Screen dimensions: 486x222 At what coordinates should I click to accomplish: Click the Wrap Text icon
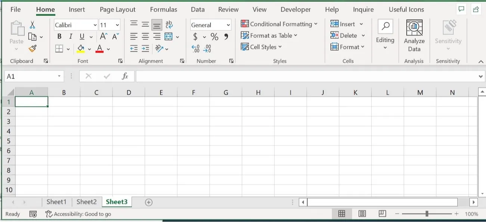click(169, 25)
